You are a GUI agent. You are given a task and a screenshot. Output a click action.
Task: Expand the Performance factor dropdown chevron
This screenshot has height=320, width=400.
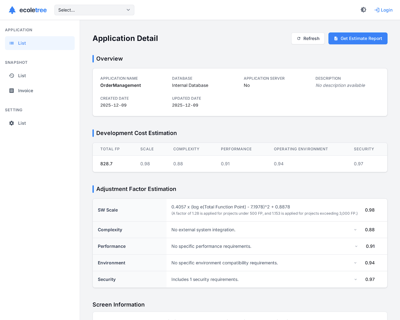[x=356, y=246]
